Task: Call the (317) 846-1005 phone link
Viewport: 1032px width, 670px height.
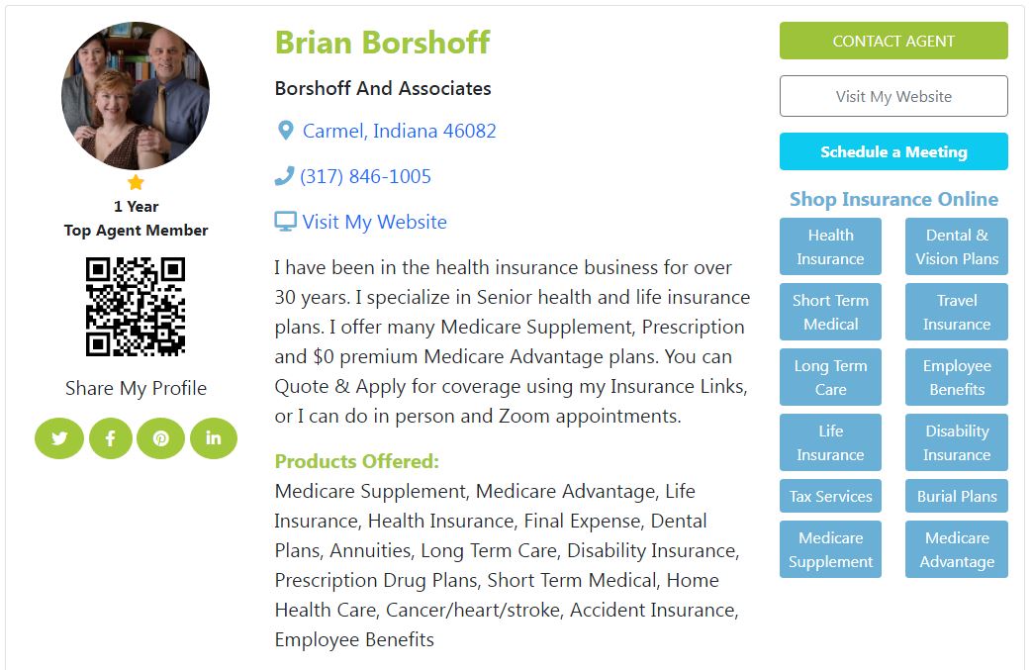Action: [x=365, y=176]
